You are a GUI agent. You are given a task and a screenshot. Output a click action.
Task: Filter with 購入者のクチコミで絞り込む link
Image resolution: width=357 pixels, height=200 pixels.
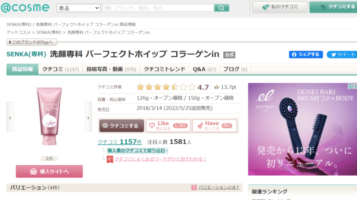pos(137,151)
